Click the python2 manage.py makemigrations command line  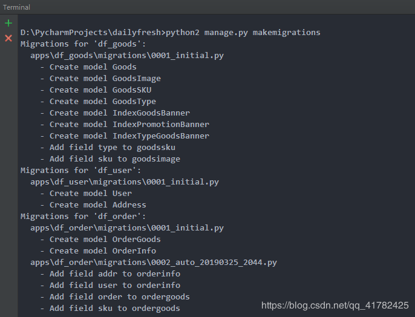[170, 32]
